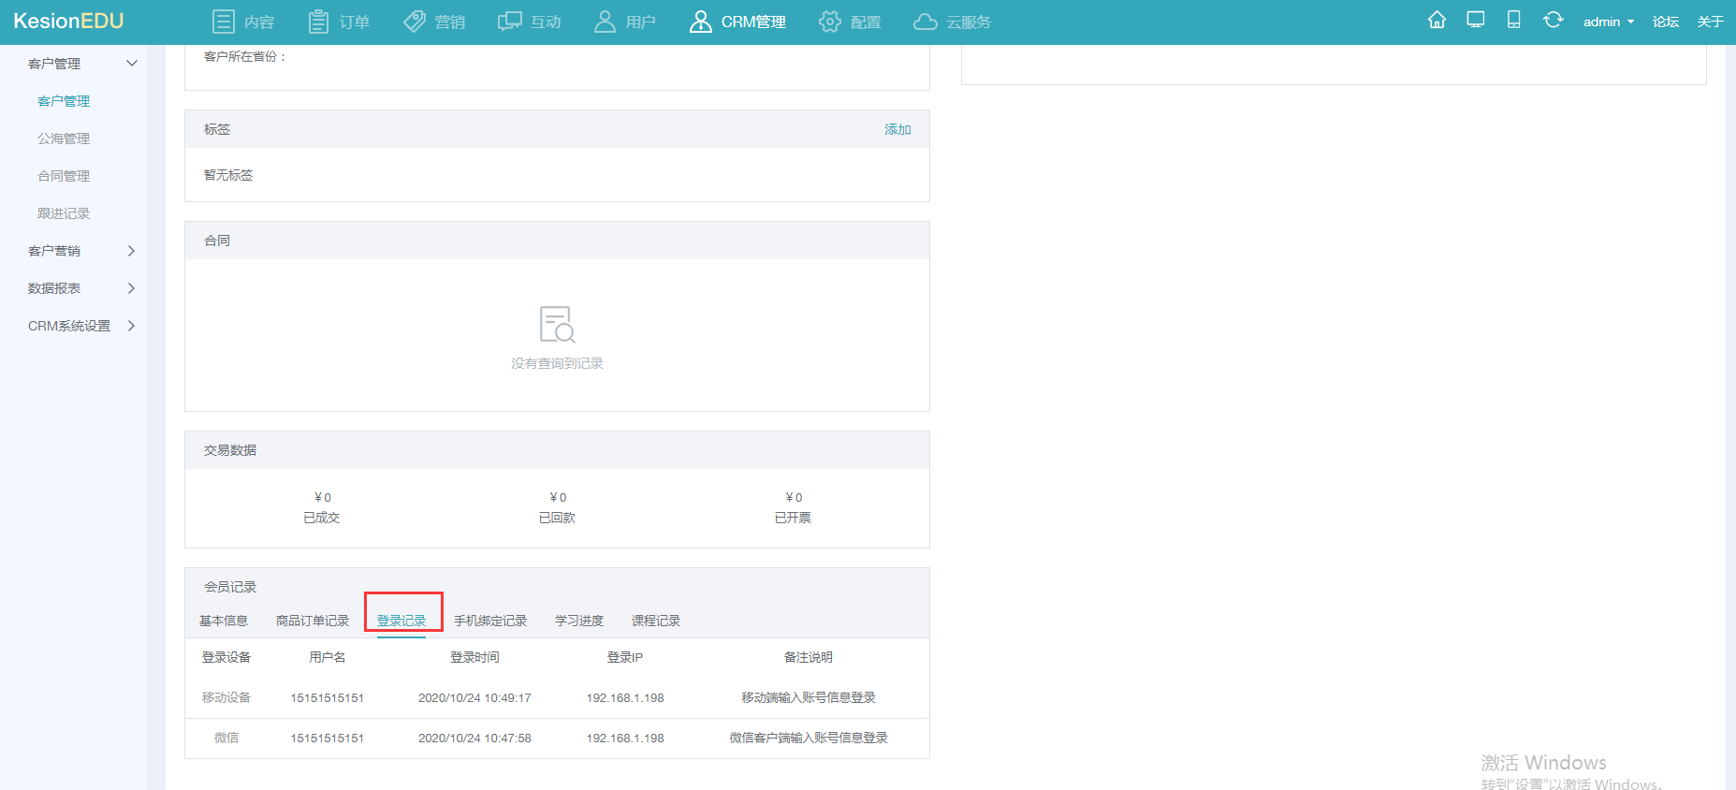The image size is (1736, 790).
Task: Open the 营销 marketing tag icon
Action: tap(414, 22)
